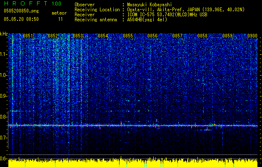Screen dimensions: 262x167
Task: Click the 0858 time marker
Action: 202,36
